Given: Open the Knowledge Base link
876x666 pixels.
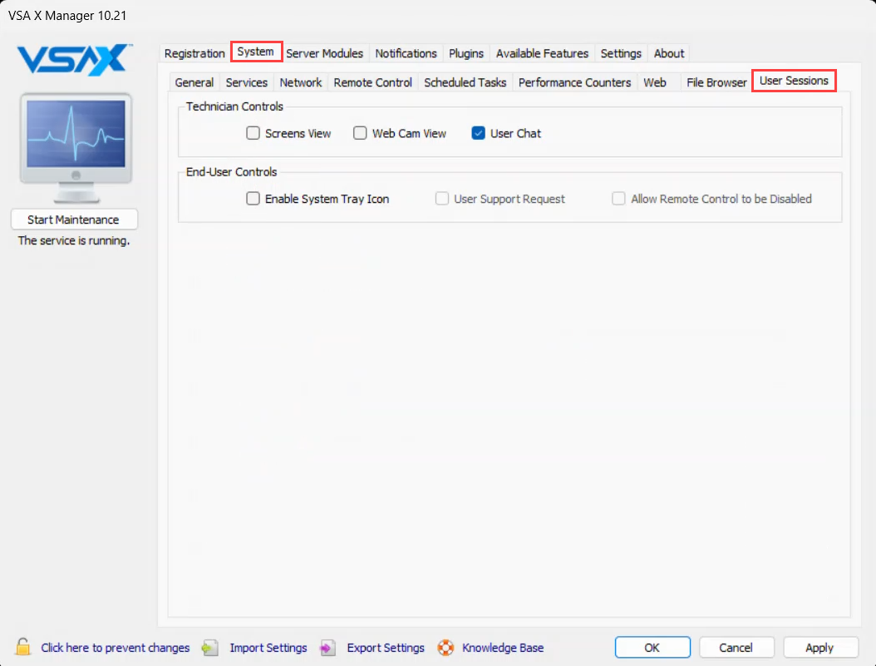Looking at the screenshot, I should tap(504, 648).
